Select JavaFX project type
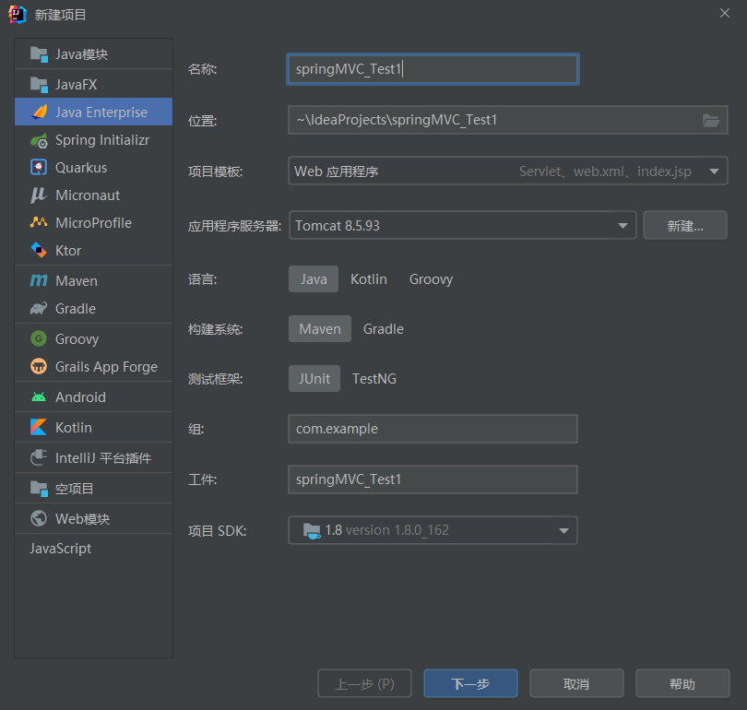Screen dimensions: 747x710 click(93, 84)
